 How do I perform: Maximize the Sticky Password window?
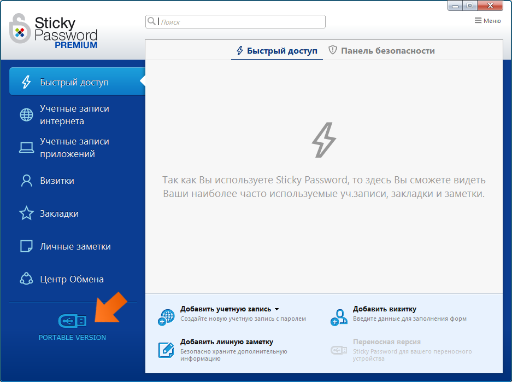[469, 5]
